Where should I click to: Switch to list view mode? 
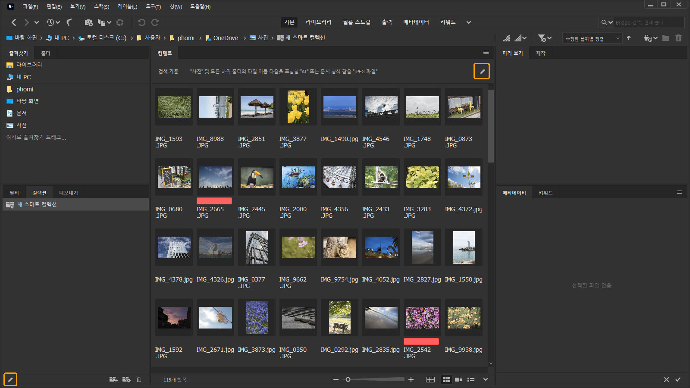point(471,379)
